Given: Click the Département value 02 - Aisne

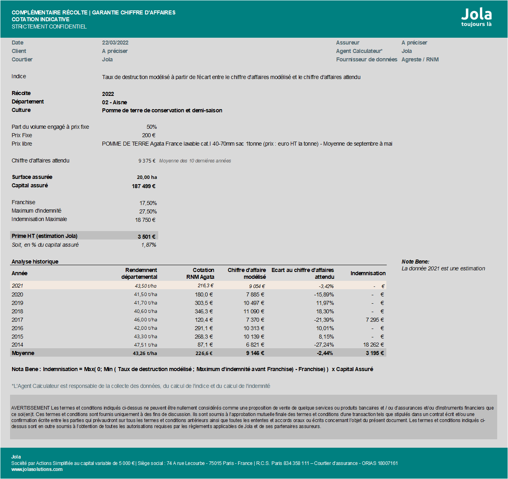Looking at the screenshot, I should (114, 102).
